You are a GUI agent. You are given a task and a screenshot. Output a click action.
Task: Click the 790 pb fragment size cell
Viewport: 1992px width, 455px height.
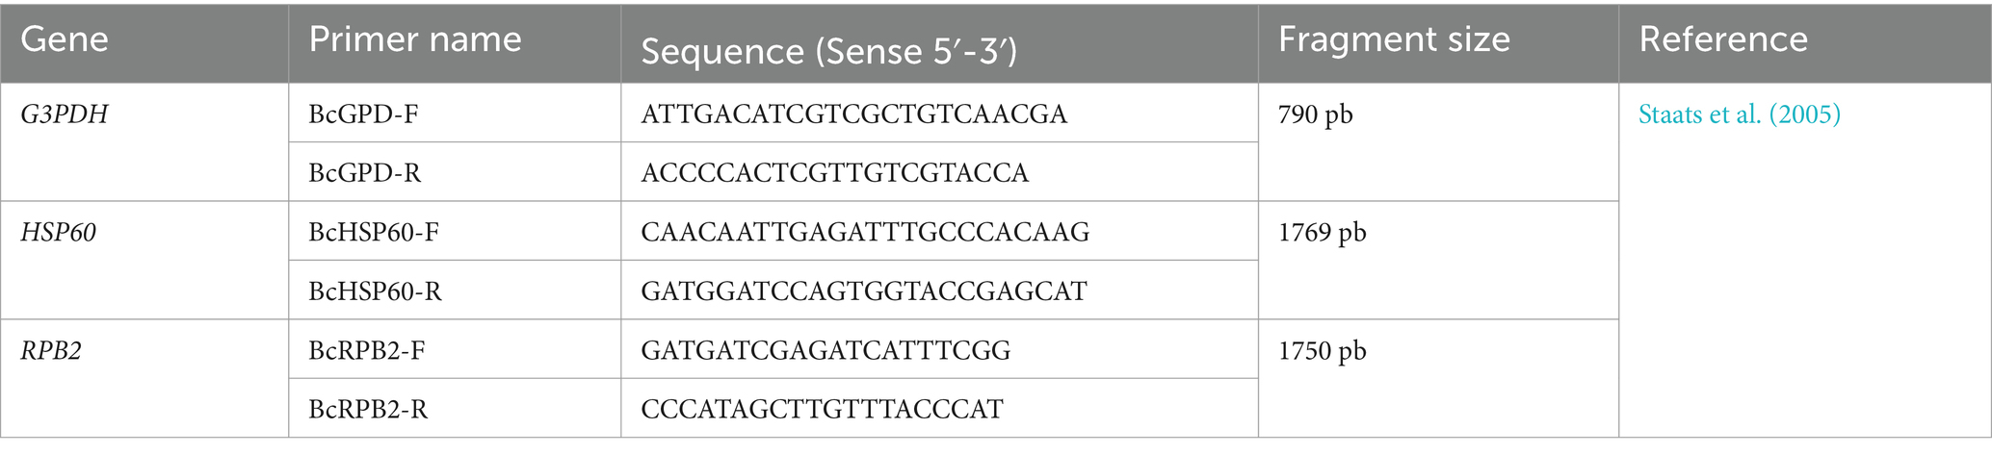pyautogui.click(x=1316, y=114)
